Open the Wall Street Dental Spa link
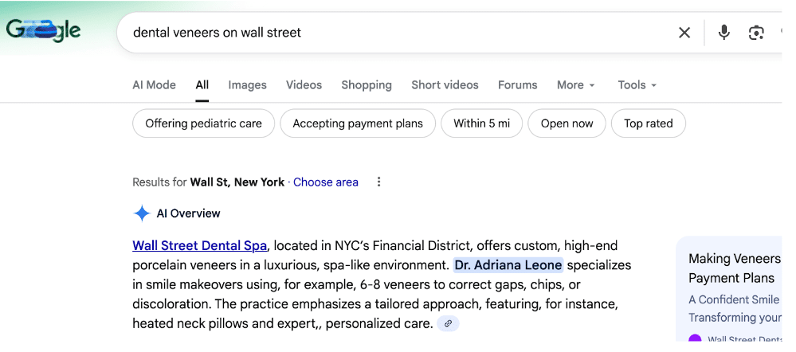This screenshot has width=796, height=352. click(x=199, y=245)
